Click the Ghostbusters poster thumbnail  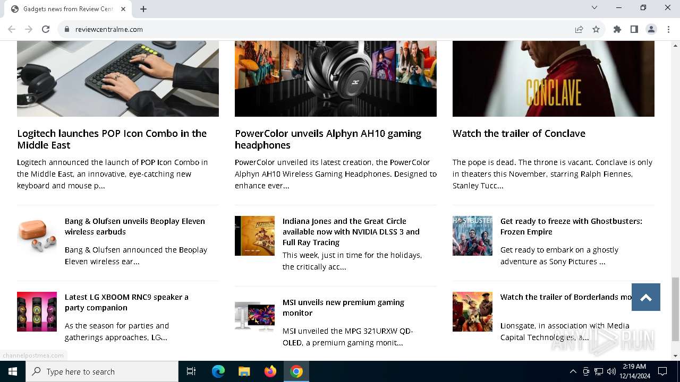pyautogui.click(x=472, y=236)
